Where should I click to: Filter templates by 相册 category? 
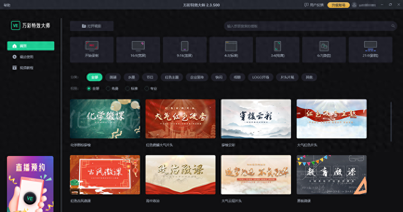pos(237,77)
